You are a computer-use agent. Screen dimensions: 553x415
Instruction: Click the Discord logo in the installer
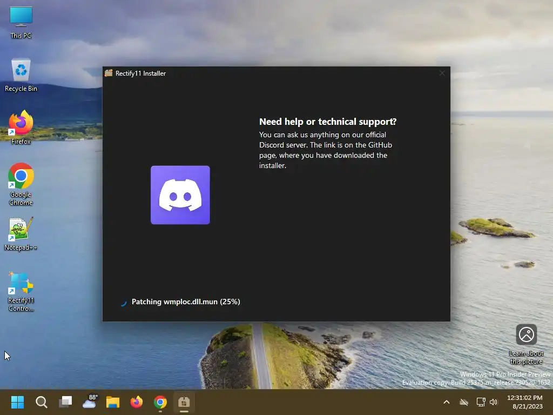point(180,195)
